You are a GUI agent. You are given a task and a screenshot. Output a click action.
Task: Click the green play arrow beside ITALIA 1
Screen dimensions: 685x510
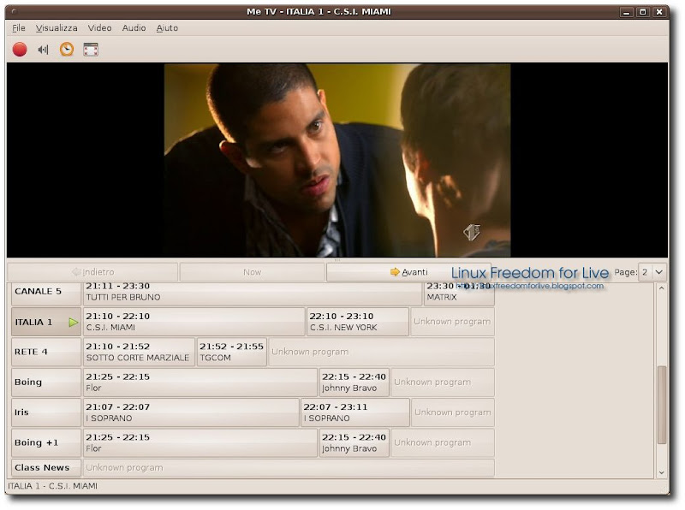tap(73, 323)
